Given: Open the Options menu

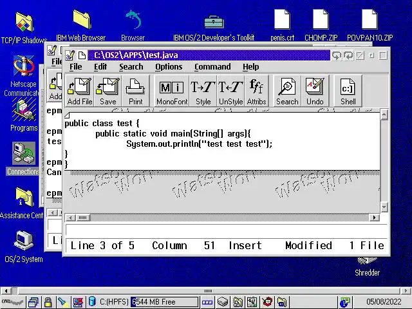Looking at the screenshot, I should click(169, 67).
